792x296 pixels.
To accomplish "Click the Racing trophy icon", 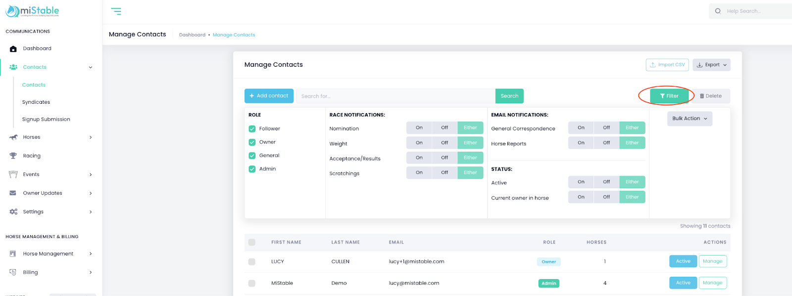I will click(13, 156).
